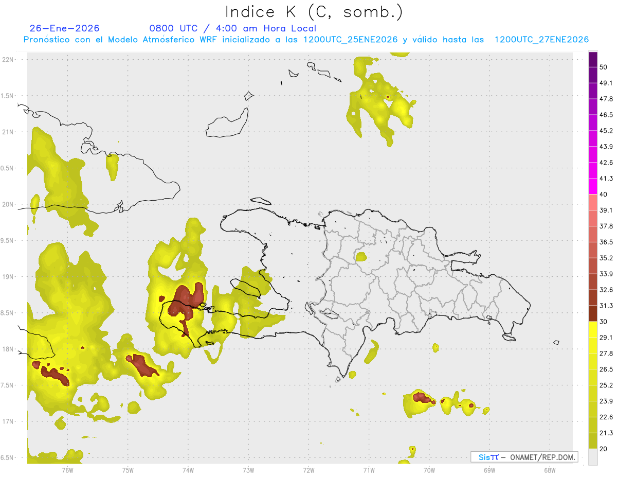The width and height of the screenshot is (617, 477).
Task: Click the "18N" latitude label
Action: coord(8,349)
